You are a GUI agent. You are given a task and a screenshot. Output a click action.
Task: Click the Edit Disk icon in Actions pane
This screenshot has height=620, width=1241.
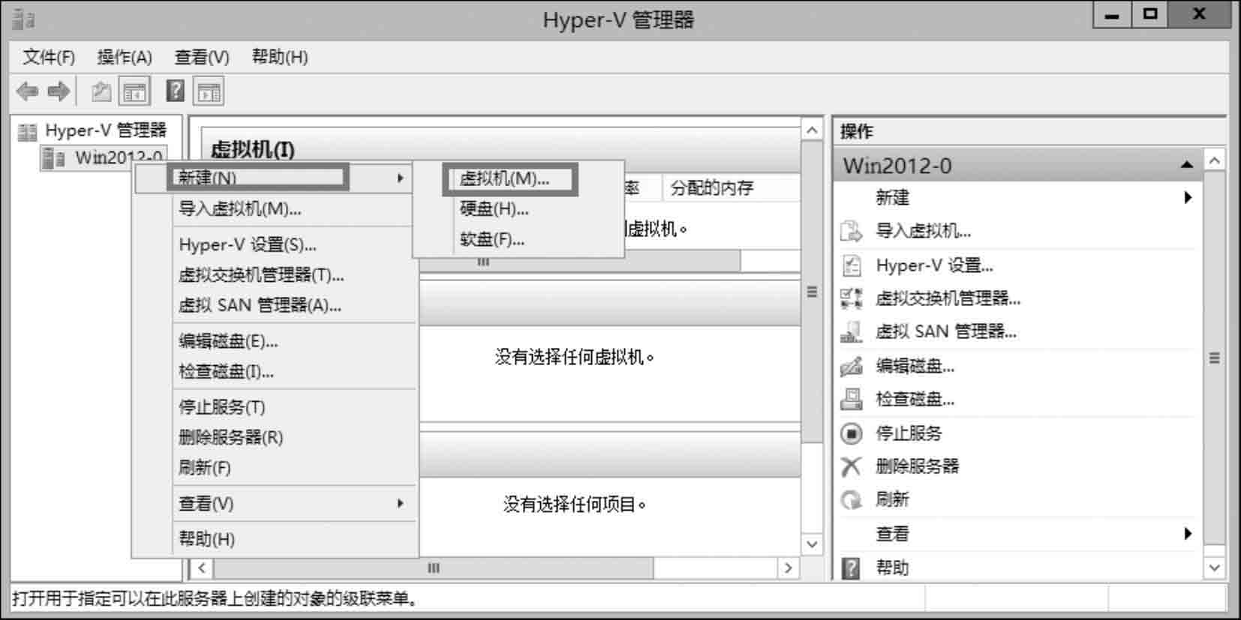pos(851,366)
